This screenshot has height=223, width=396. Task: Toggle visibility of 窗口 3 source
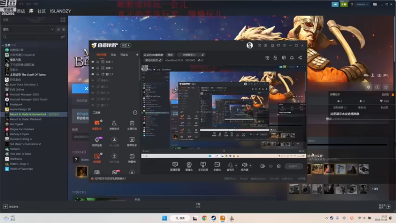(x=93, y=74)
